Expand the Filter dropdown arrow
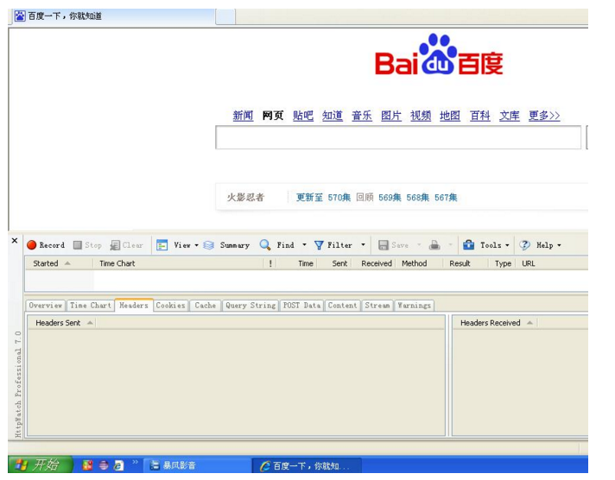Image resolution: width=615 pixels, height=480 pixels. point(363,245)
